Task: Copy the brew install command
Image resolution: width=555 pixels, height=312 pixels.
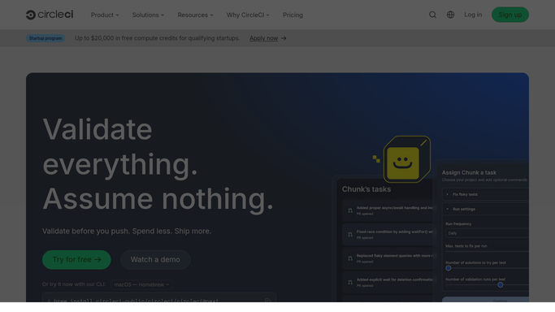Action: 267,301
